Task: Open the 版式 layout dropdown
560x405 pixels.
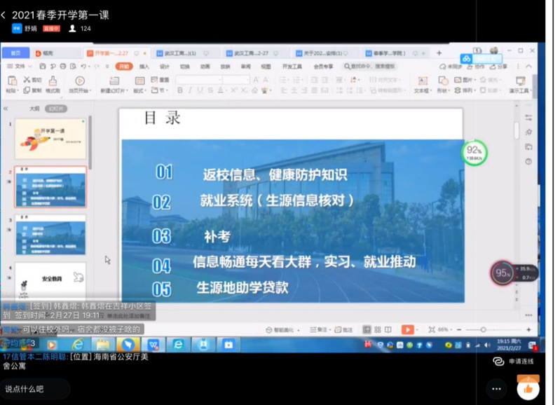Action: [139, 90]
